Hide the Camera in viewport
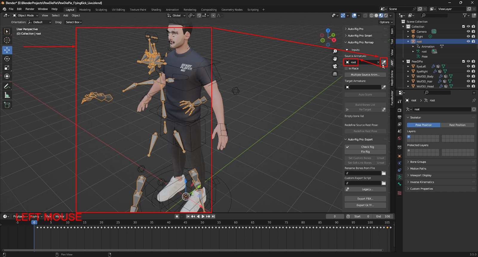The width and height of the screenshot is (478, 257). [x=468, y=32]
